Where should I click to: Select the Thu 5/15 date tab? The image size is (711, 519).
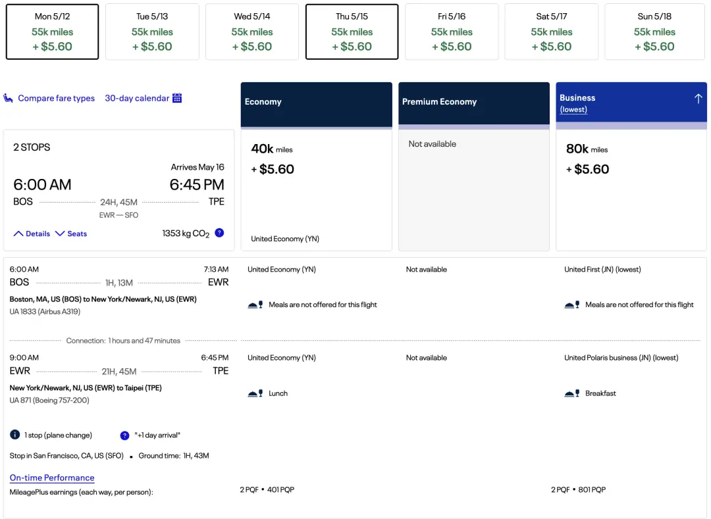[352, 32]
